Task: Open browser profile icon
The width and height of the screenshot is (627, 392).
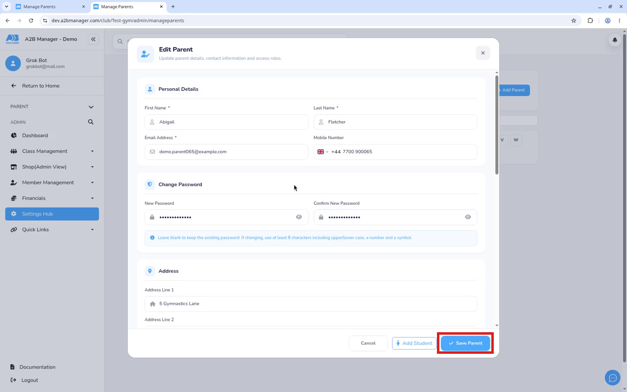Action: click(x=607, y=21)
